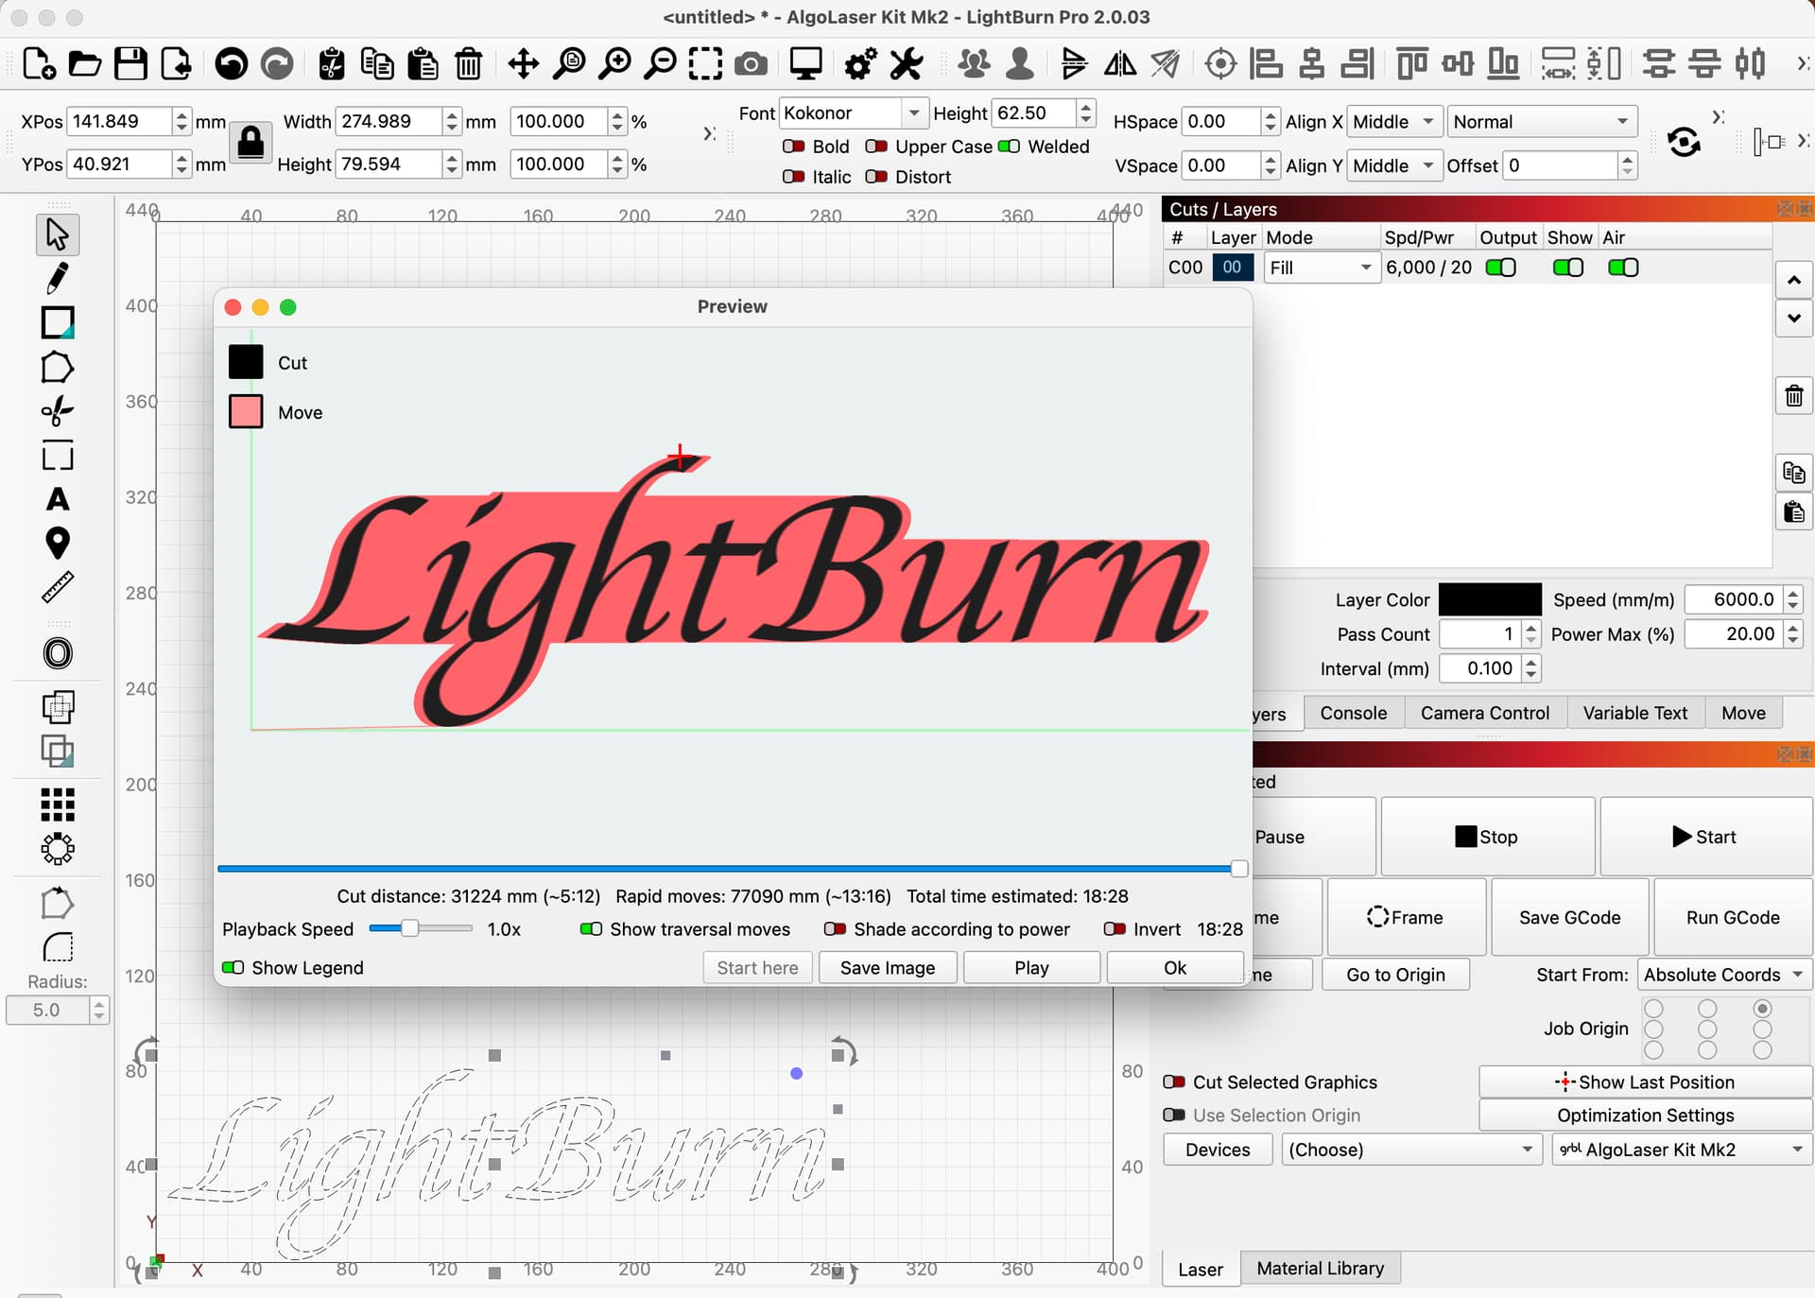
Task: Click the Save Project floppy icon
Action: point(130,64)
